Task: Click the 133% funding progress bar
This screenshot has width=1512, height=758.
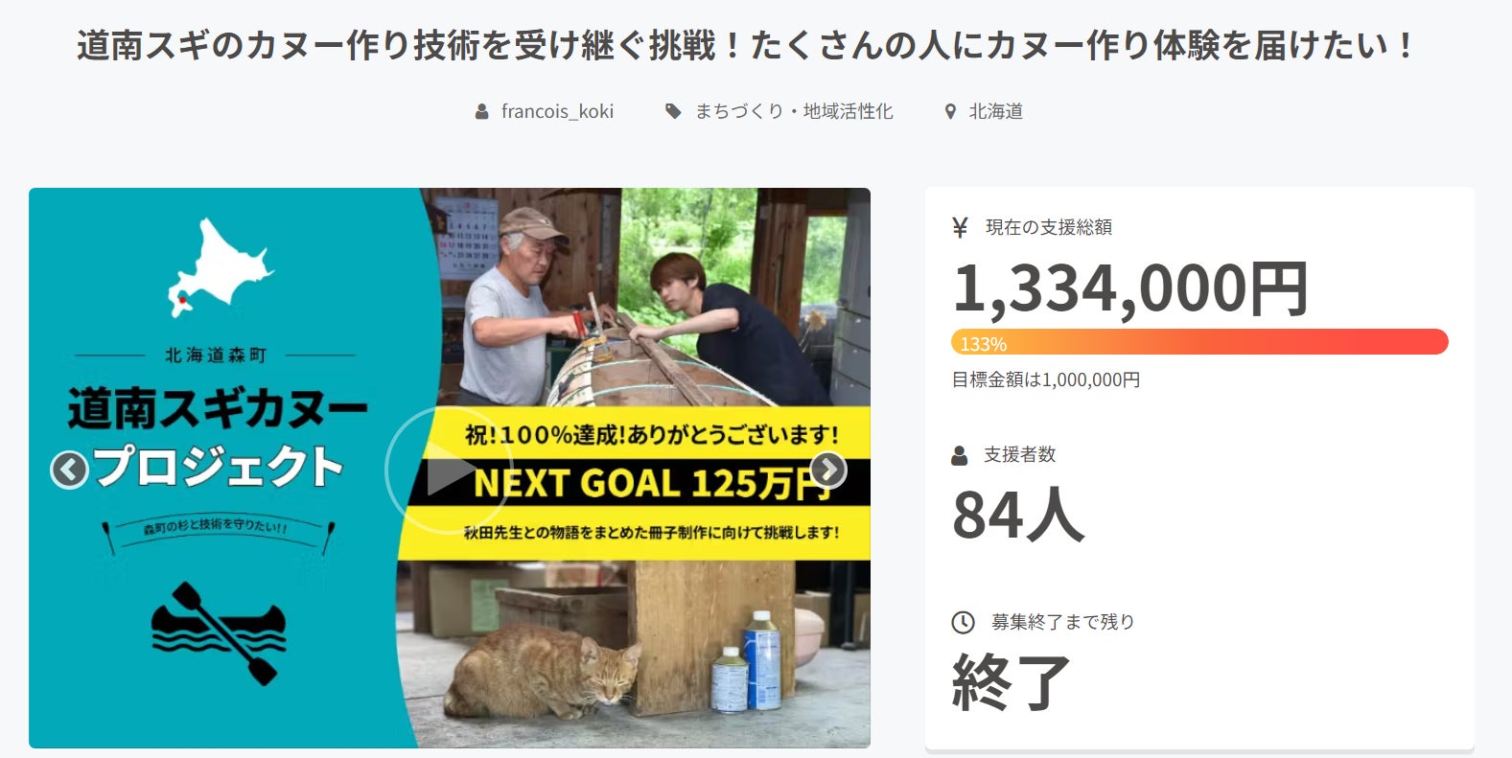Action: tap(1199, 342)
